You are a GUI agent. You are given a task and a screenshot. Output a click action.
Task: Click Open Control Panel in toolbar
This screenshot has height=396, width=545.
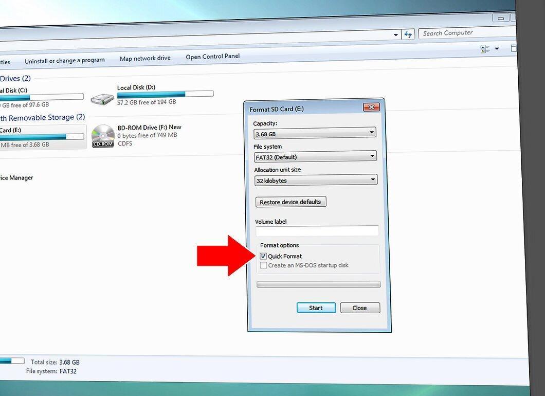213,57
